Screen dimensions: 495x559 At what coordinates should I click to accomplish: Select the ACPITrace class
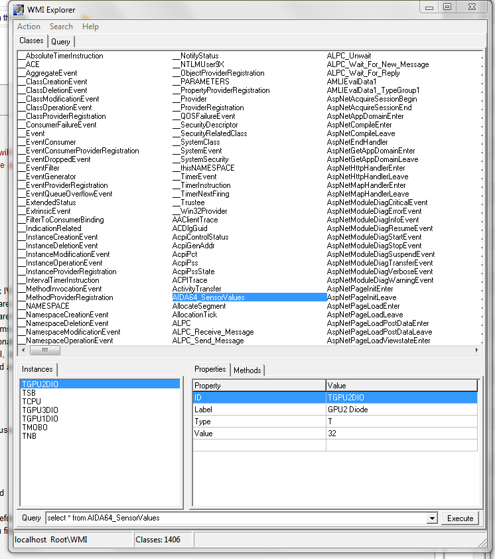pyautogui.click(x=190, y=280)
